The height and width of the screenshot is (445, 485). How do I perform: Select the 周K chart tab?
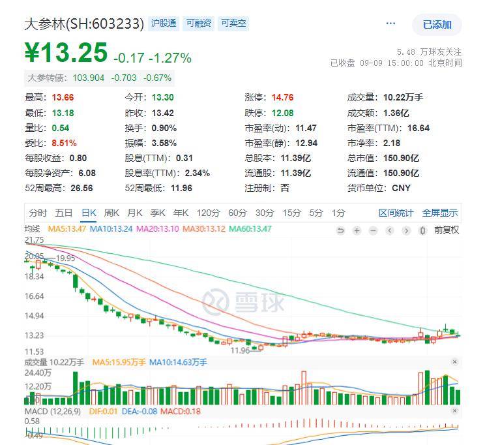point(111,213)
